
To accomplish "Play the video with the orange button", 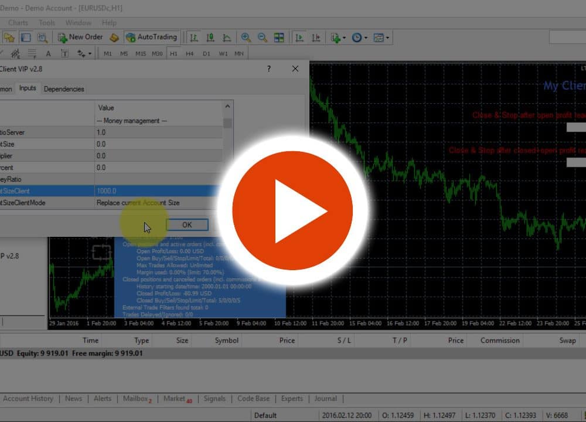I will (x=292, y=210).
